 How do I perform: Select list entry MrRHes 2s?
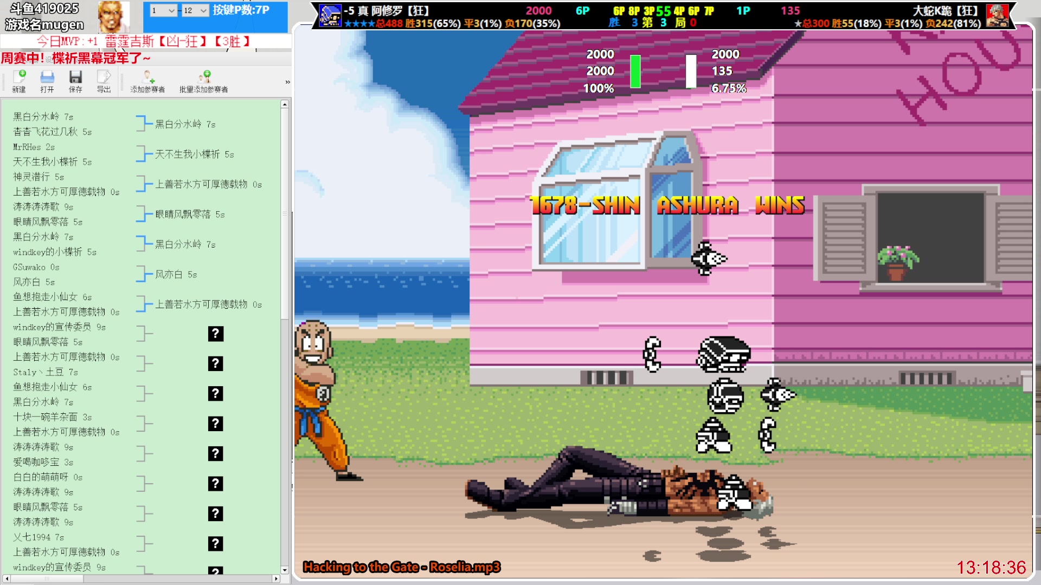click(34, 147)
